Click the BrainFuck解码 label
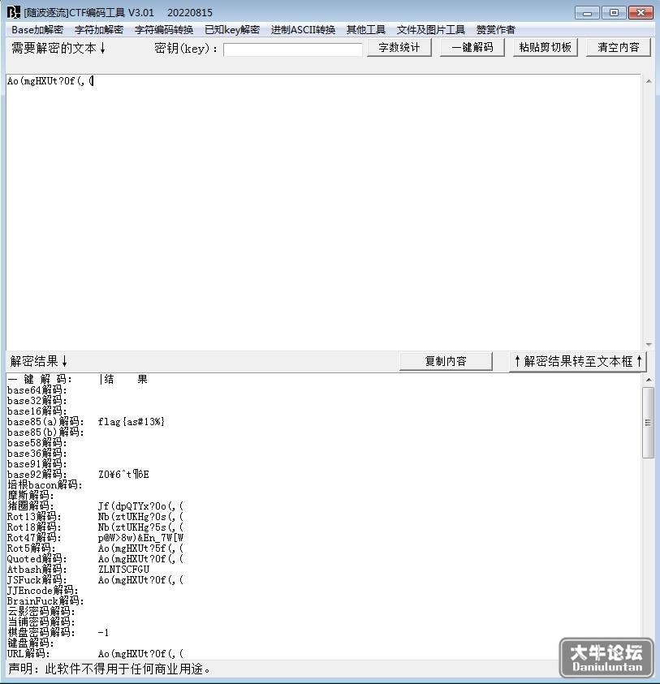This screenshot has width=660, height=684. 45,600
